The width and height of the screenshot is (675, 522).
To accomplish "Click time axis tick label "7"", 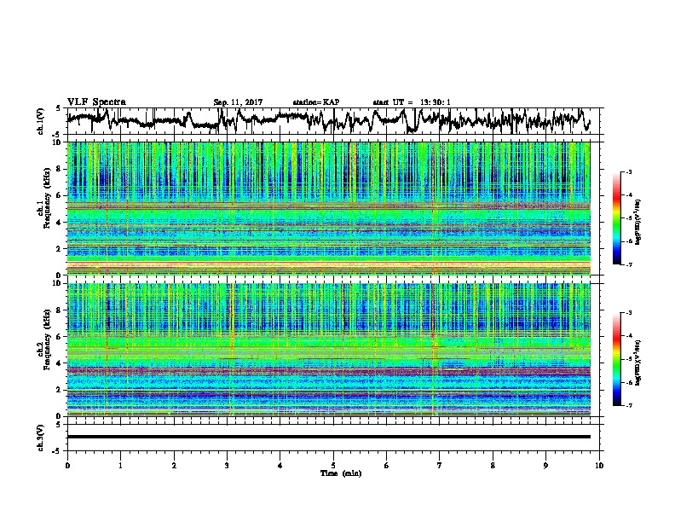I will click(x=440, y=465).
